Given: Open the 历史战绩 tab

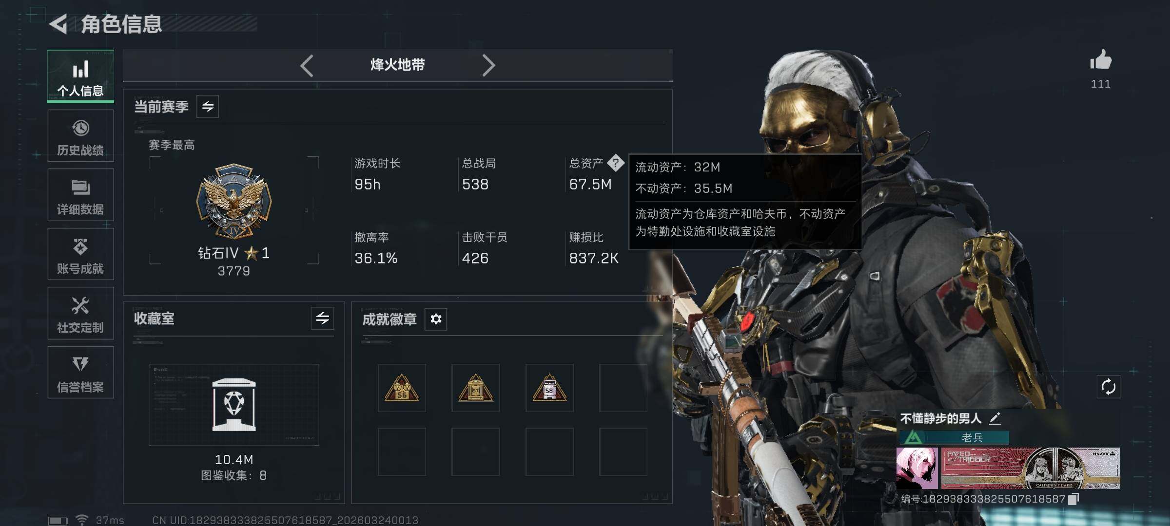Looking at the screenshot, I should [x=80, y=136].
